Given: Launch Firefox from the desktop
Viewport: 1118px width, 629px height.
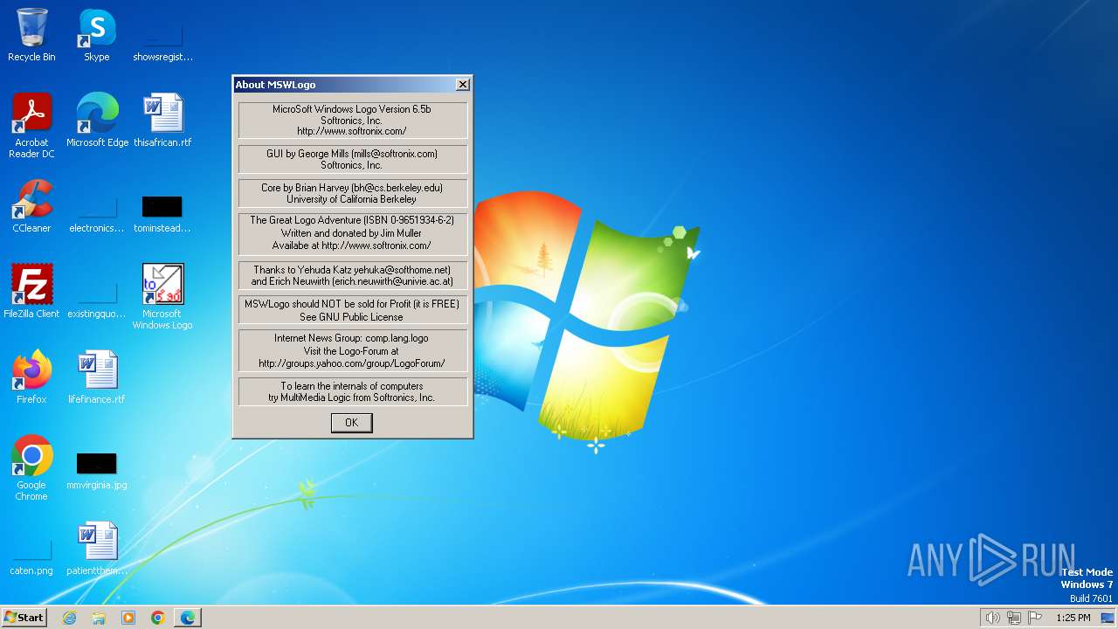Looking at the screenshot, I should coord(31,377).
